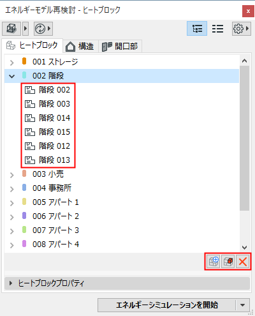Viewport: 255px width, 316px height.
Task: Select the 008 アパート 4 row
Action: tap(122, 245)
